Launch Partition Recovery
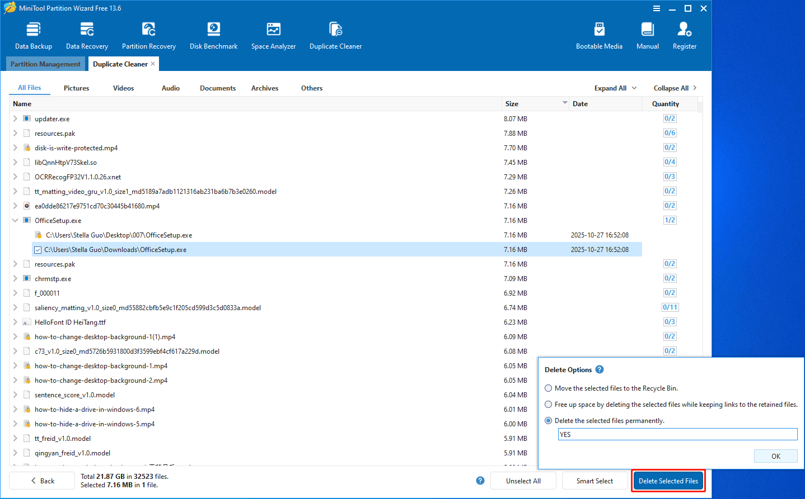The image size is (805, 499). click(149, 36)
